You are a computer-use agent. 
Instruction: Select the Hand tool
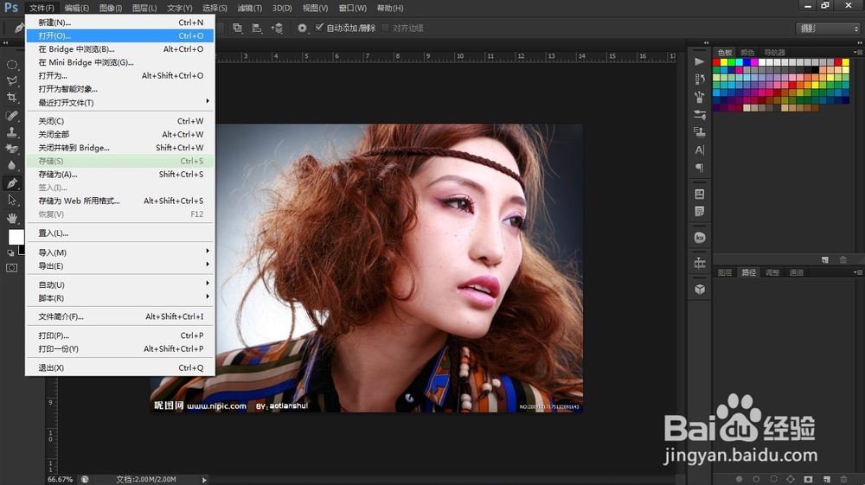click(12, 217)
